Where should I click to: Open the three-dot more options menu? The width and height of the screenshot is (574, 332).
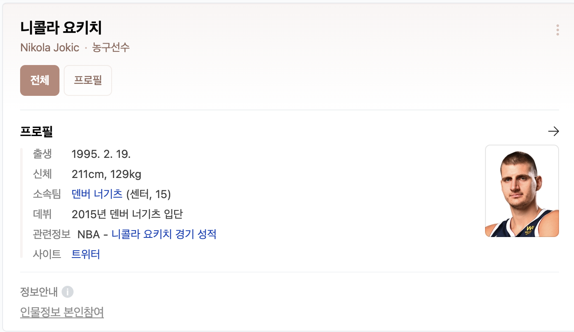(557, 30)
